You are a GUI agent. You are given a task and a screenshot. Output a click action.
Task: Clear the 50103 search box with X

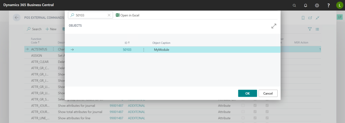[x=109, y=15]
